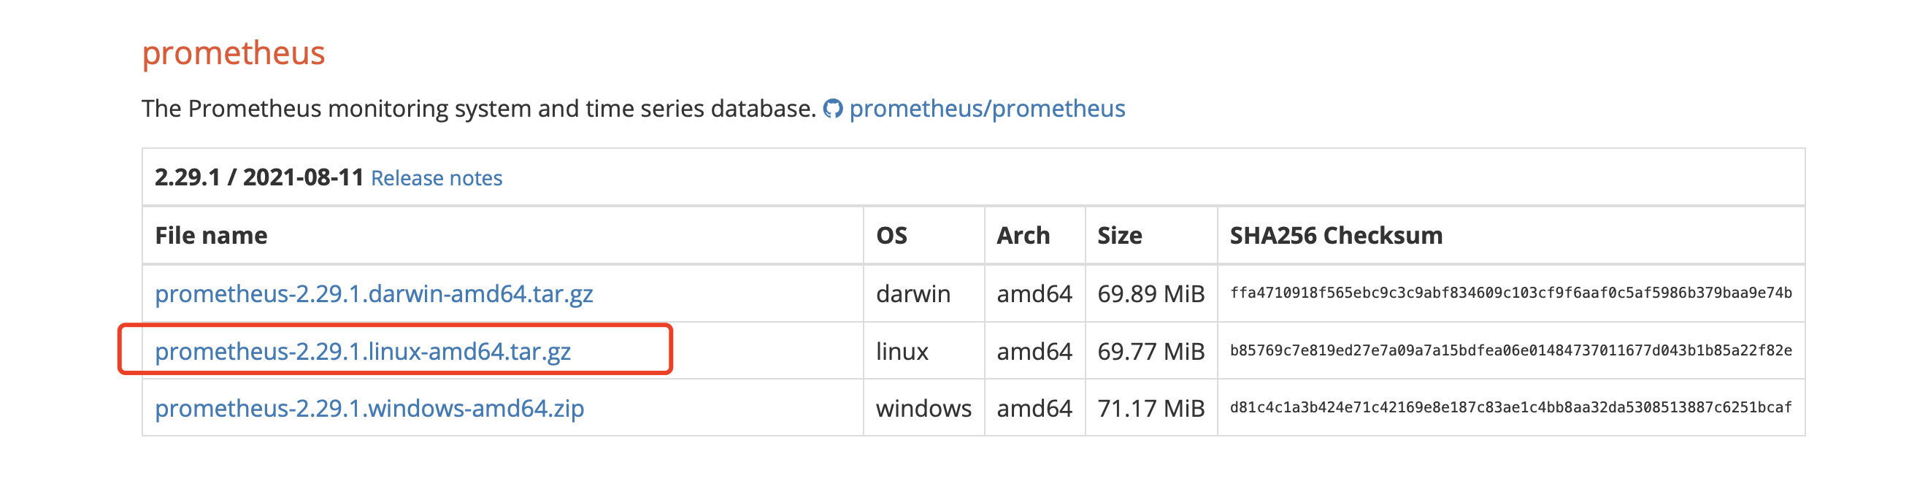Image resolution: width=1917 pixels, height=489 pixels.
Task: Select the amd64 Arch cell for windows
Action: pyautogui.click(x=1034, y=408)
